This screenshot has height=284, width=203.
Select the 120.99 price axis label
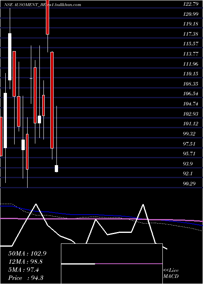tap(190, 14)
